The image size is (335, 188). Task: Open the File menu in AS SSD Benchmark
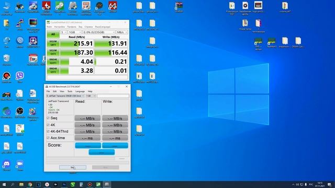(48, 91)
